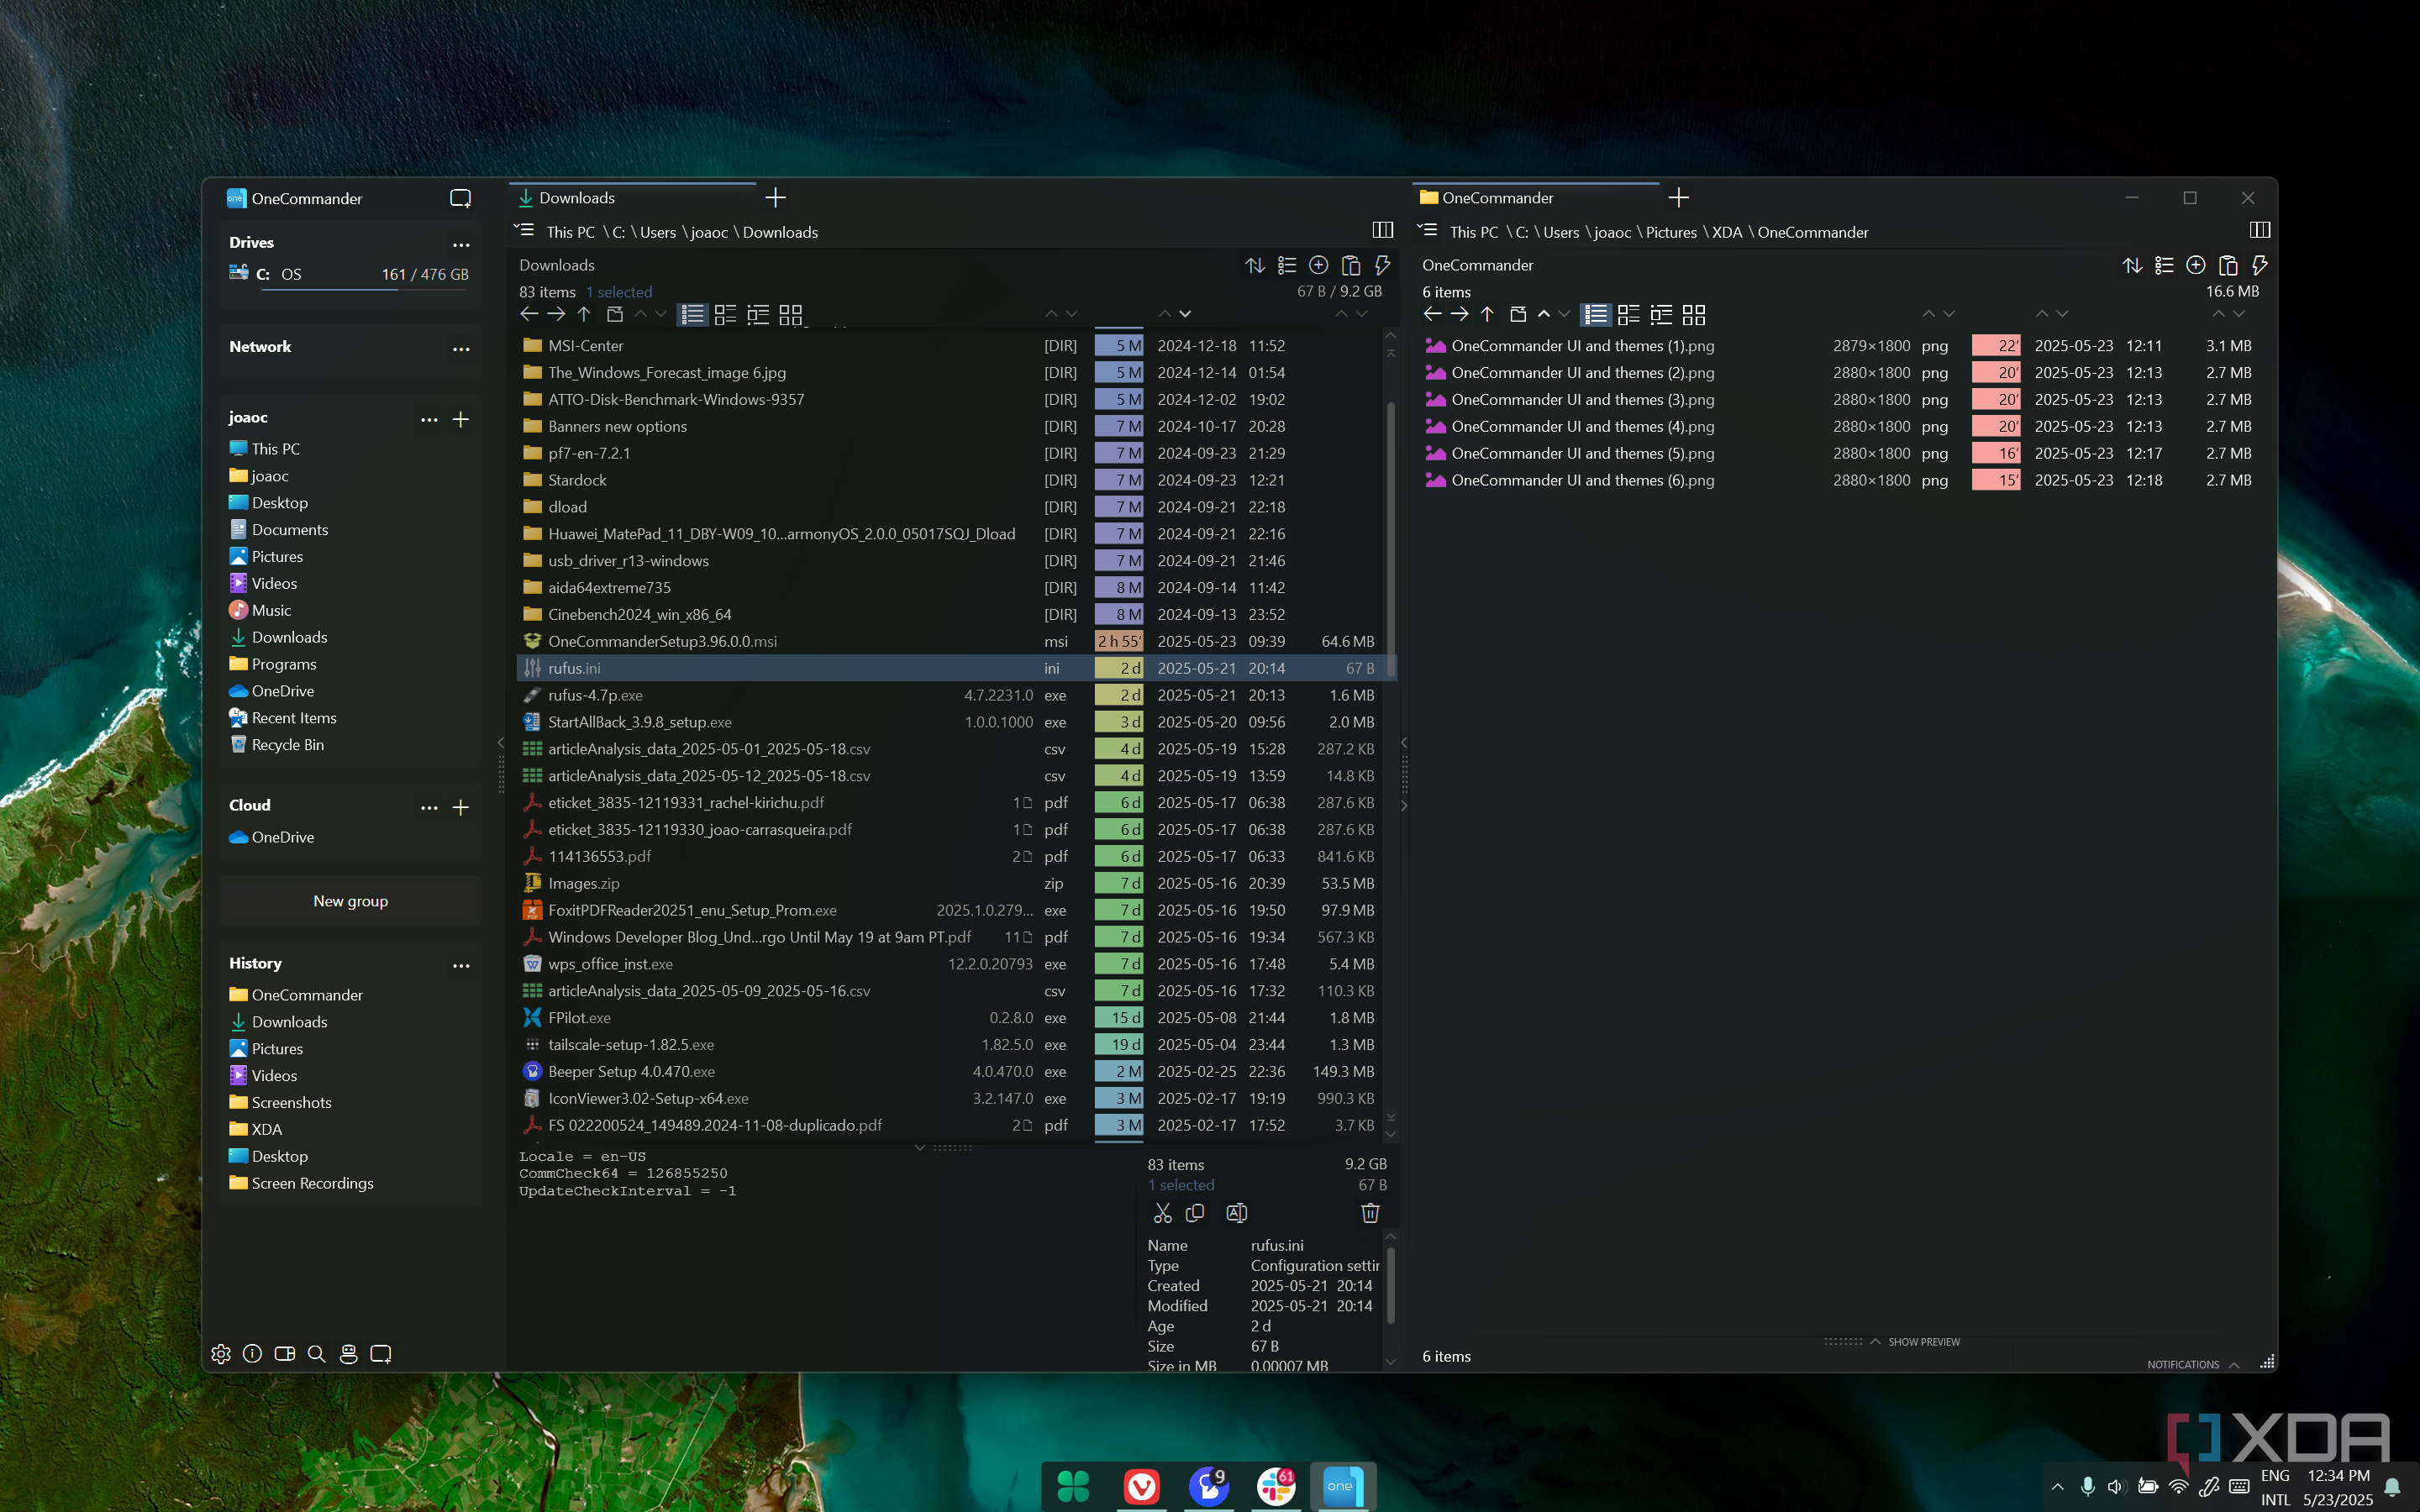The width and height of the screenshot is (2420, 1512).
Task: Go up one folder in the OneCommander pane
Action: 1487,314
